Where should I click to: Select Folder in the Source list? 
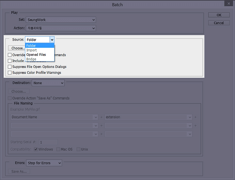pos(40,45)
